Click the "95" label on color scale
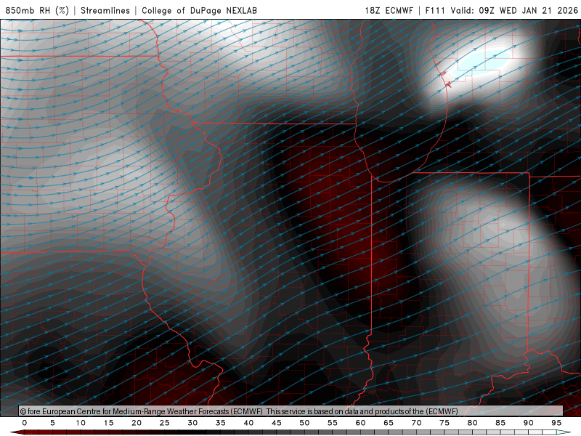The image size is (581, 436). (556, 423)
